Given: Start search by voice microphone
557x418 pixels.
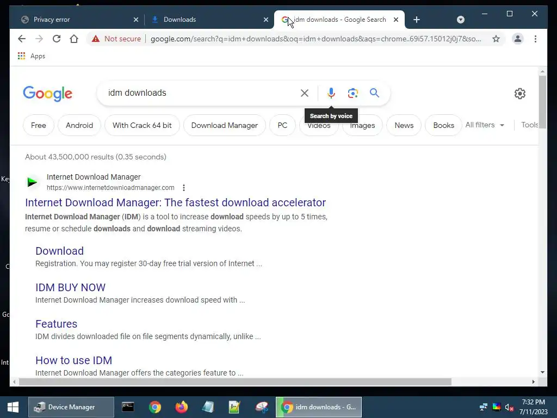Looking at the screenshot, I should (331, 93).
